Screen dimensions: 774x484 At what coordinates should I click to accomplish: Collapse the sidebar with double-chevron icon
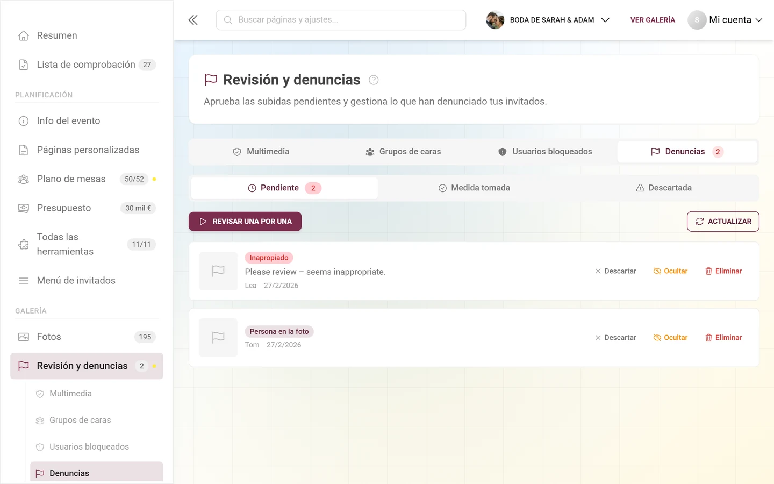coord(193,20)
